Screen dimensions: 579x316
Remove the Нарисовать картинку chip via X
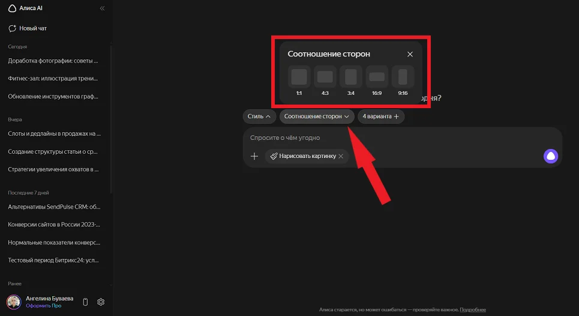pos(341,156)
